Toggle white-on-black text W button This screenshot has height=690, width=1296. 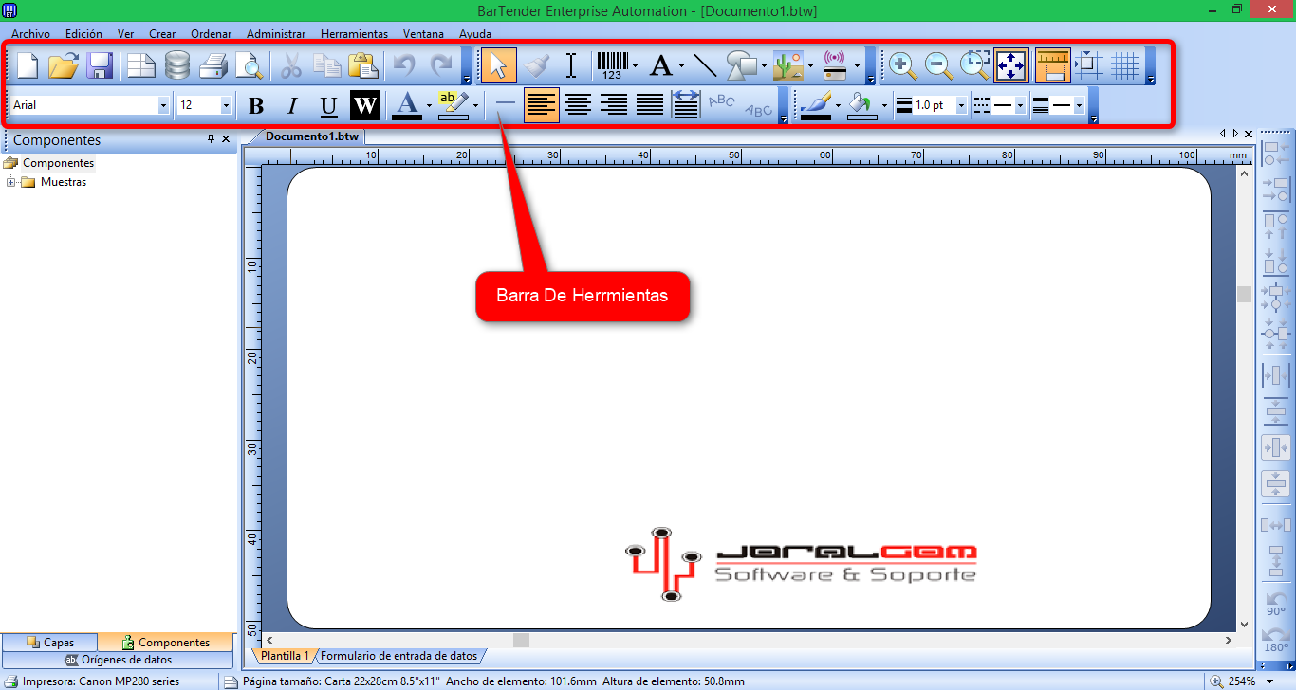365,105
